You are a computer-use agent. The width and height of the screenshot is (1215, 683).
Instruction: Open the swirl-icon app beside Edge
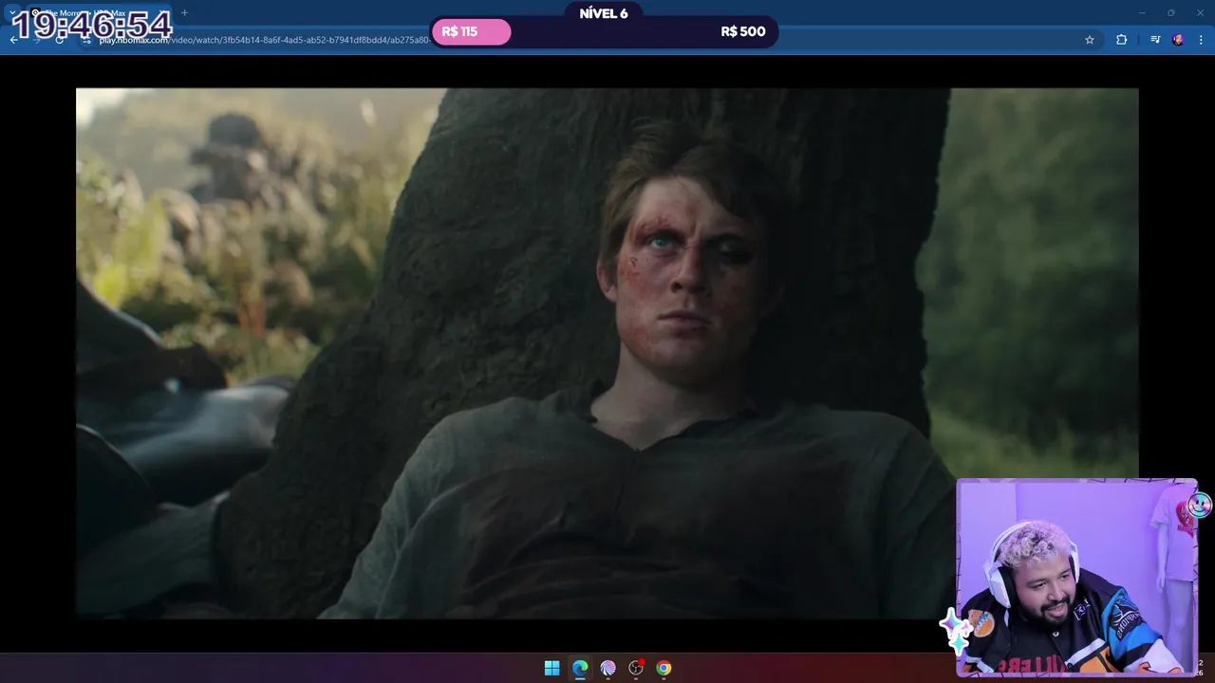(x=607, y=669)
